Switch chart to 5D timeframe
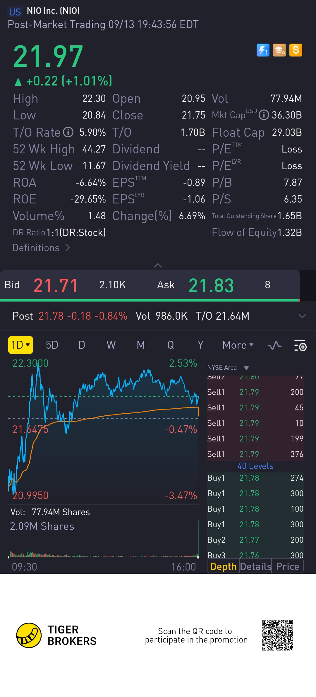The width and height of the screenshot is (316, 697). pyautogui.click(x=52, y=345)
